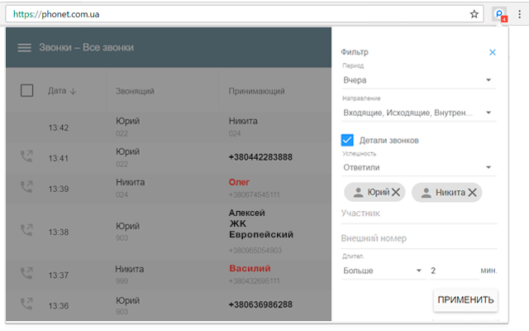Toggle the Детали звонков checkbox
The width and height of the screenshot is (529, 331).
pyautogui.click(x=348, y=141)
